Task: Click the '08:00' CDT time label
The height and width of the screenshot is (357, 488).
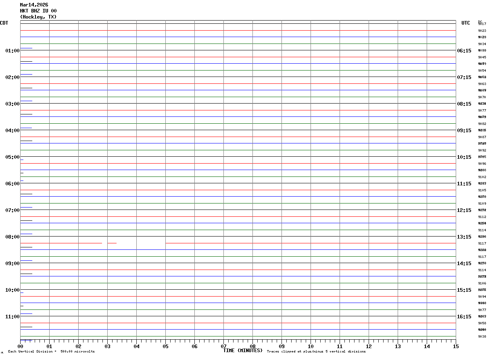Action: tap(13, 237)
